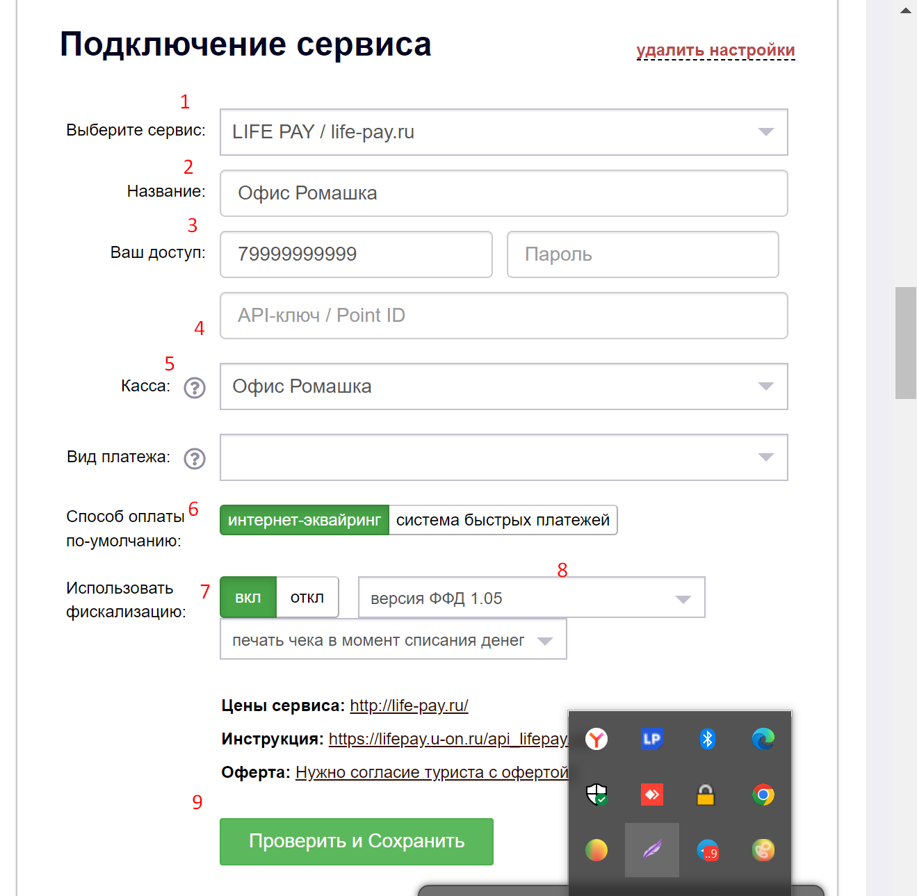Open Telegram tray icon with badge
The height and width of the screenshot is (896, 917).
pos(707,850)
